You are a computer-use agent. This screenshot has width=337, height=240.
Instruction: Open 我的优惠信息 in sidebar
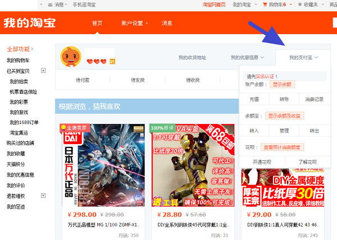point(20,175)
